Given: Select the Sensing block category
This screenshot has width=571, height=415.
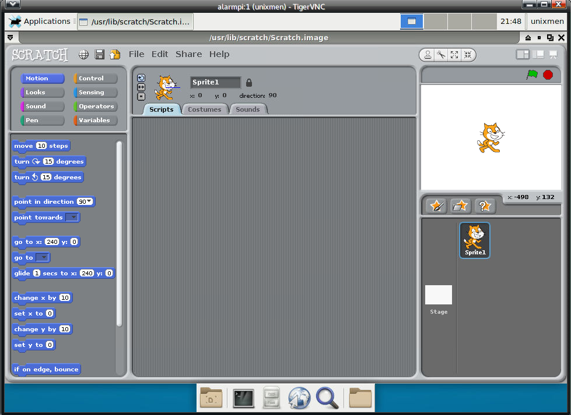Looking at the screenshot, I should 96,93.
